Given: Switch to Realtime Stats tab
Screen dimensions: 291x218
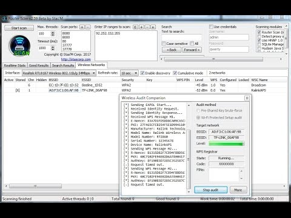Looking at the screenshot, I should pos(15,65).
